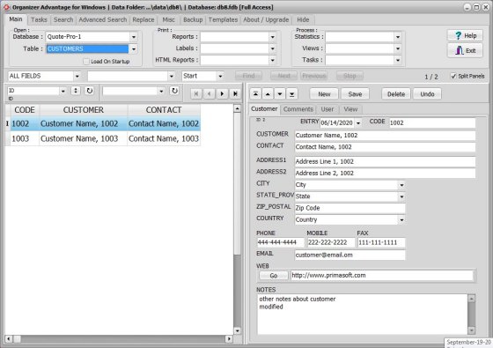Open the ALL FIELDS search field dropdown
This screenshot has height=348, width=493.
click(77, 76)
